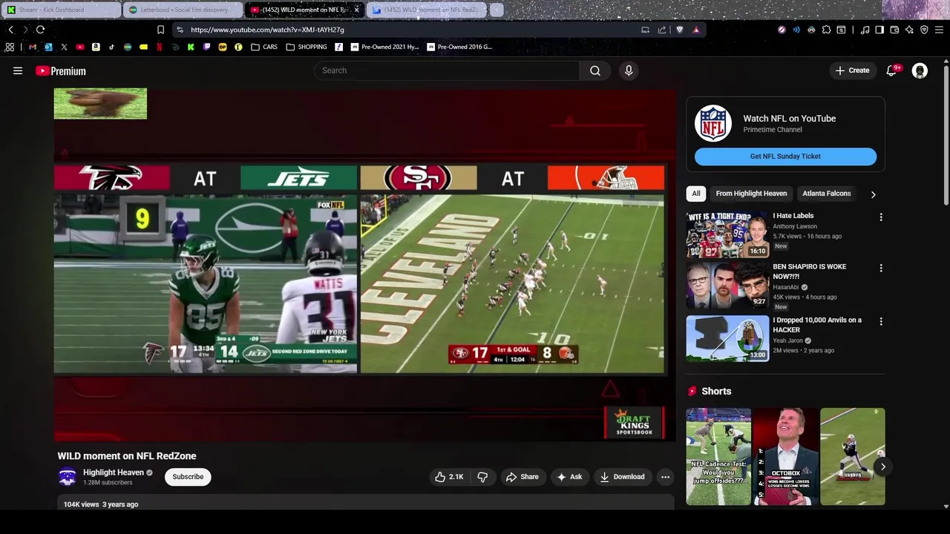Viewport: 950px width, 534px height.
Task: Open 'BEN SHAPIRO IS WOKE NOW' thumbnail
Action: 727,285
